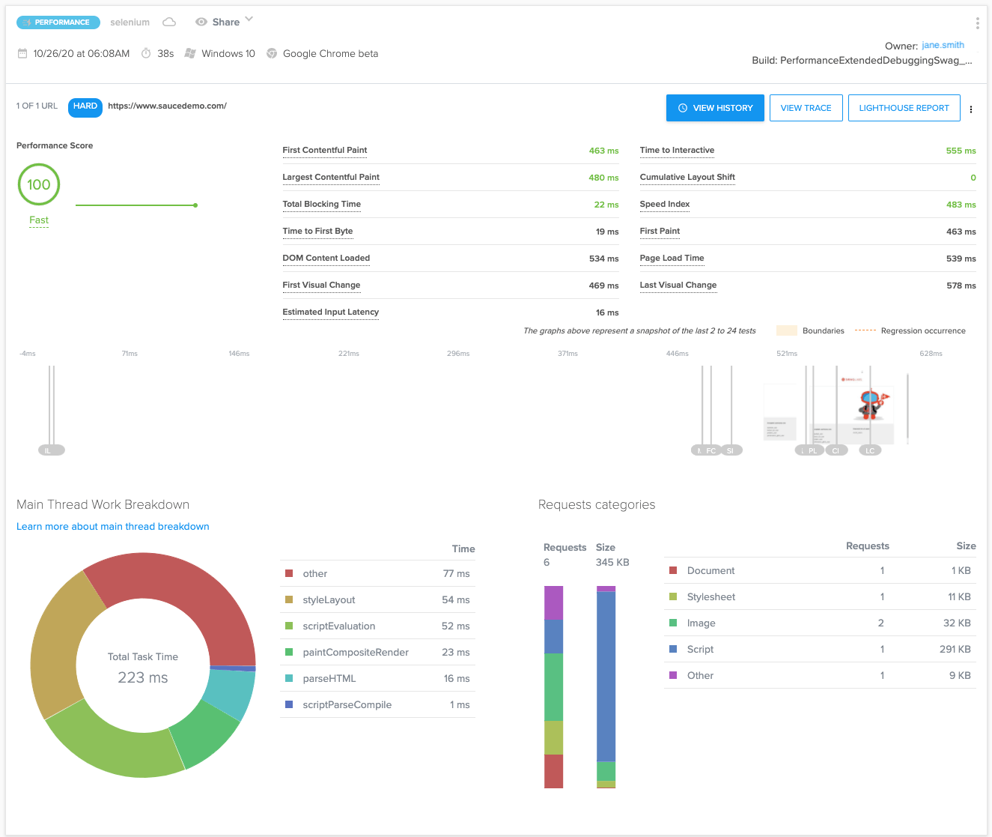Open the View Trace button
The width and height of the screenshot is (992, 837).
(806, 108)
